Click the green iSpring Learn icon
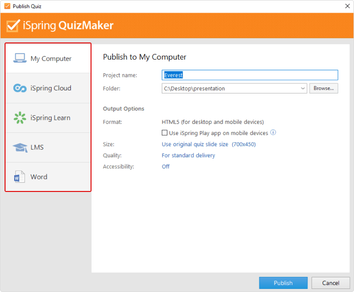354x292 pixels. [x=20, y=118]
